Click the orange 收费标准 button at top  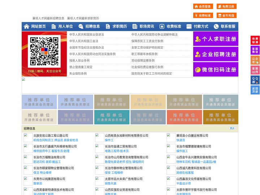(203, 16)
